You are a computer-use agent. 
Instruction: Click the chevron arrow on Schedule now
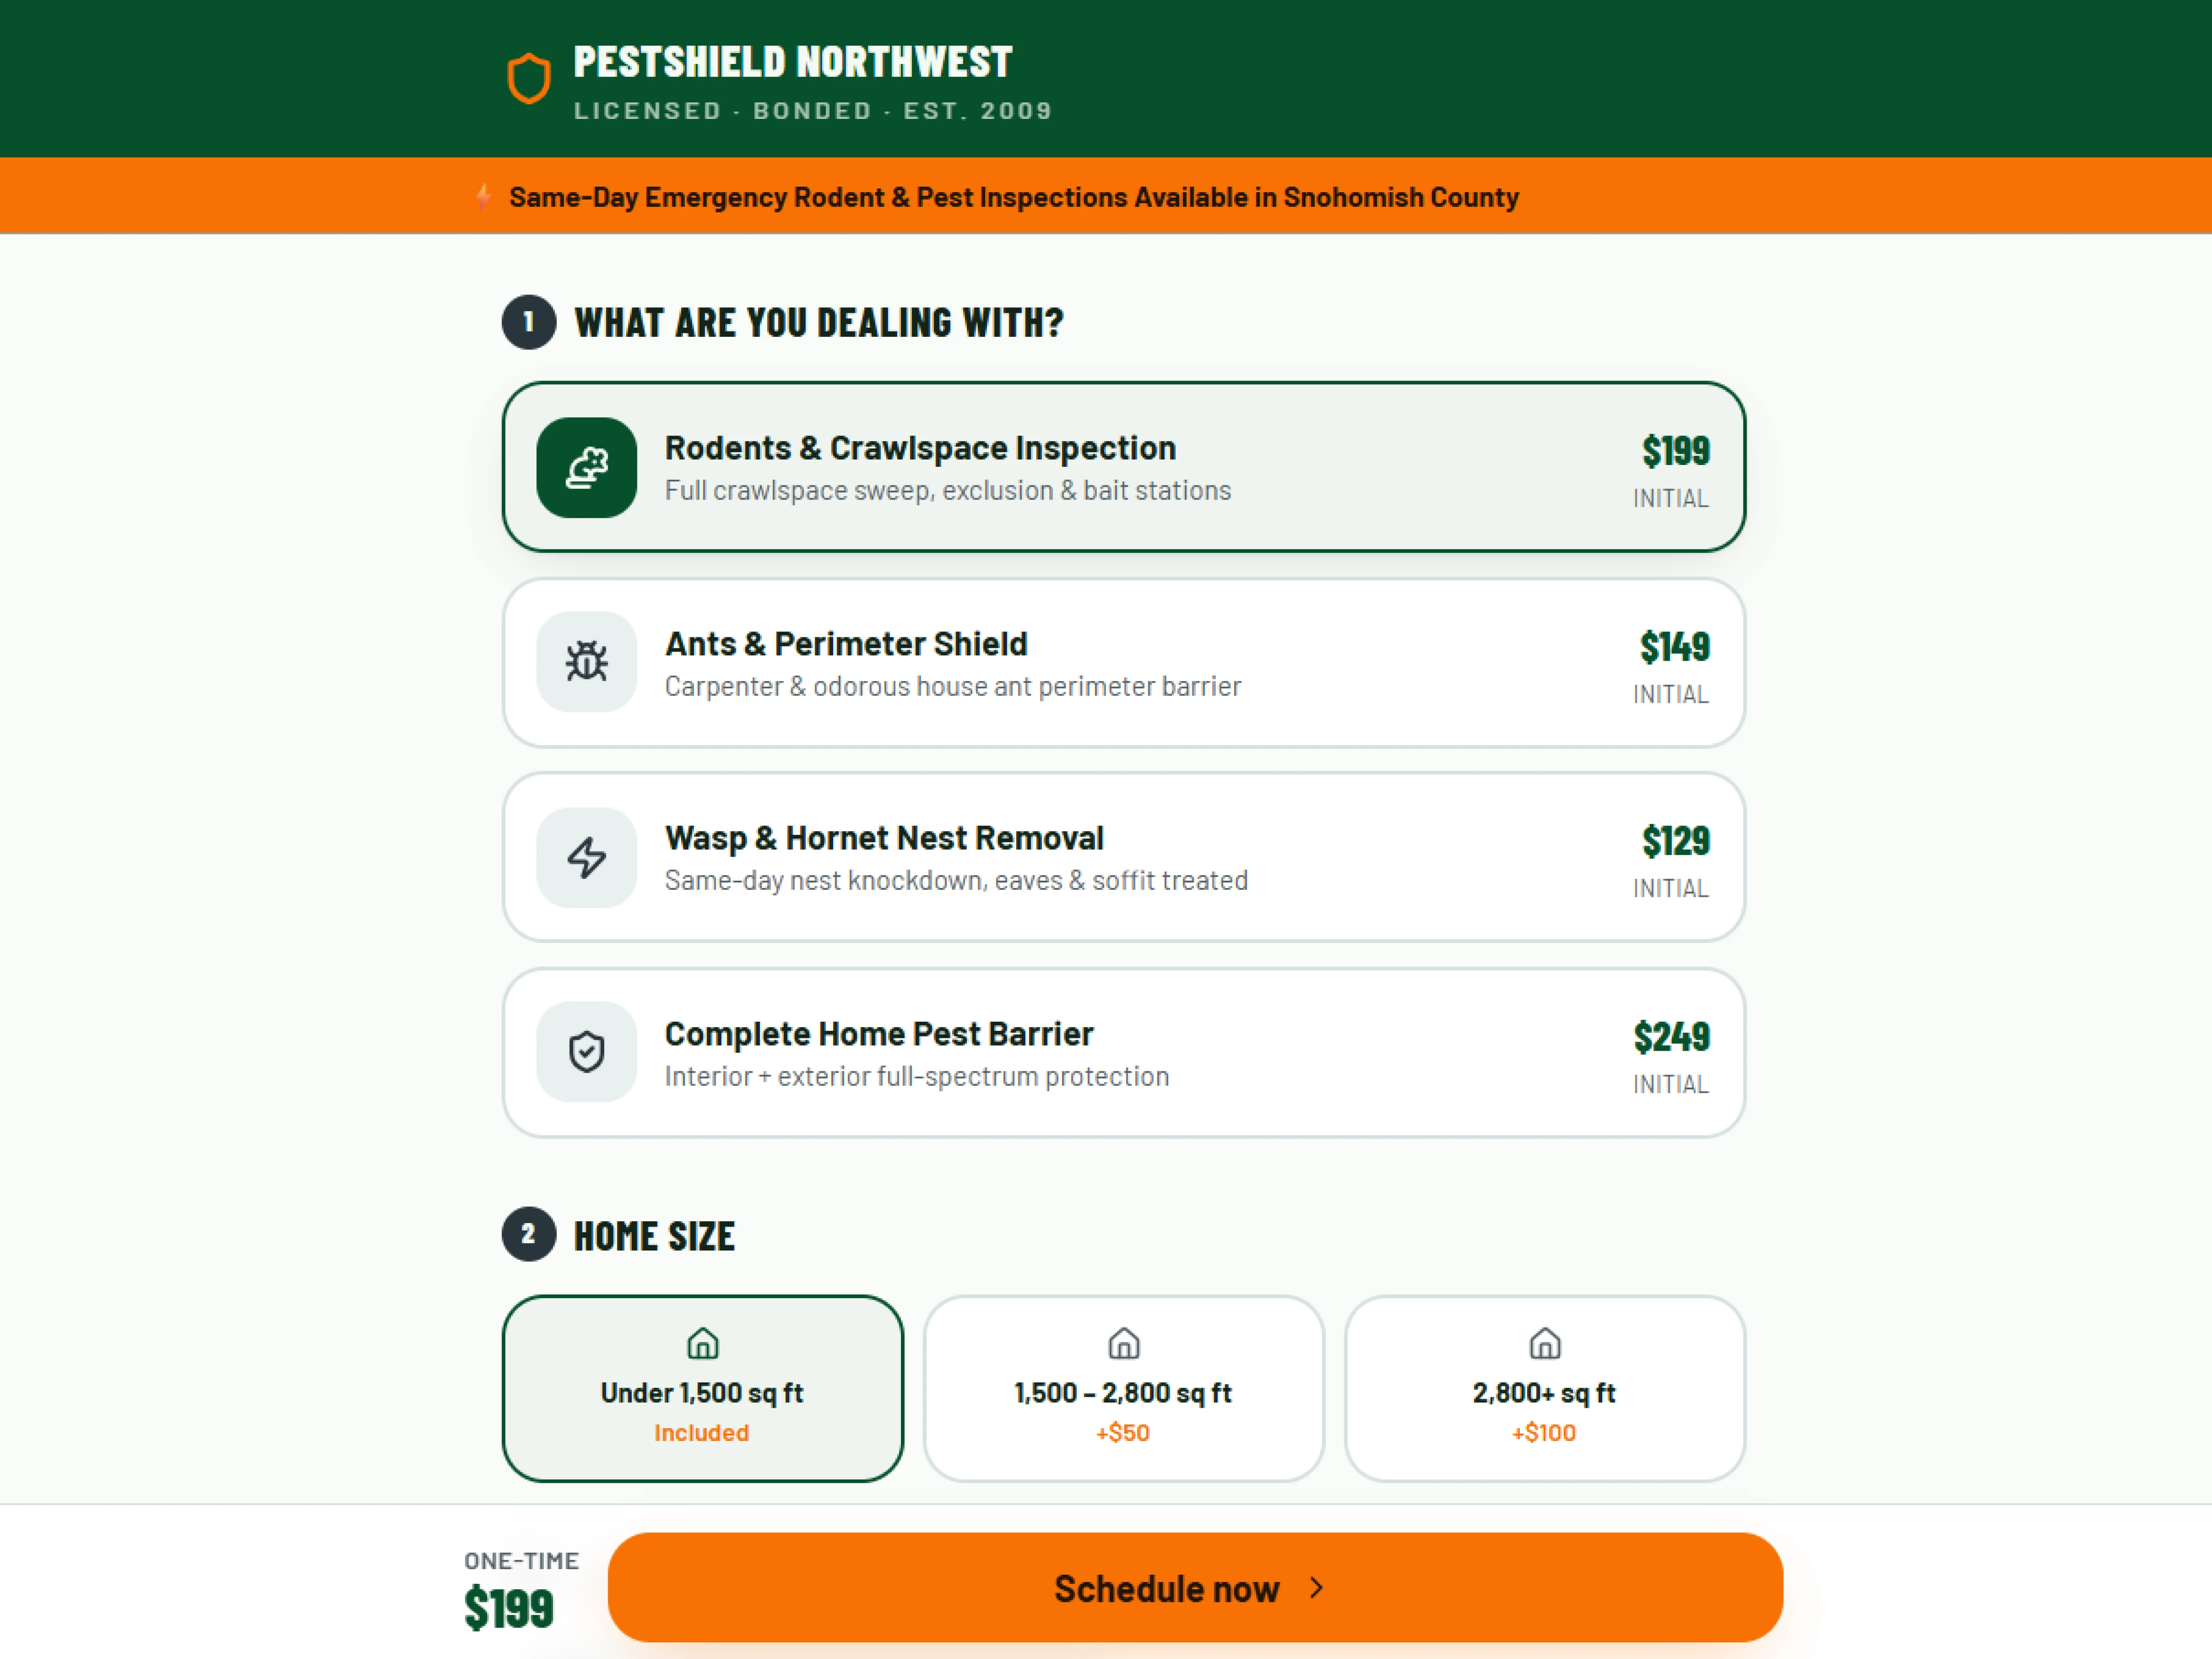(1317, 1588)
